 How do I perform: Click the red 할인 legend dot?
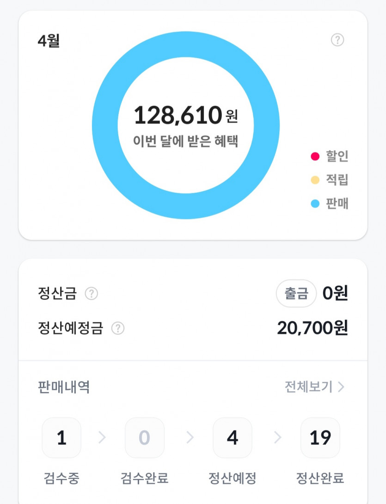click(x=315, y=156)
